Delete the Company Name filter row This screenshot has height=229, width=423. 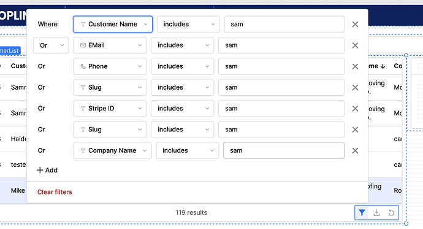[x=355, y=150]
